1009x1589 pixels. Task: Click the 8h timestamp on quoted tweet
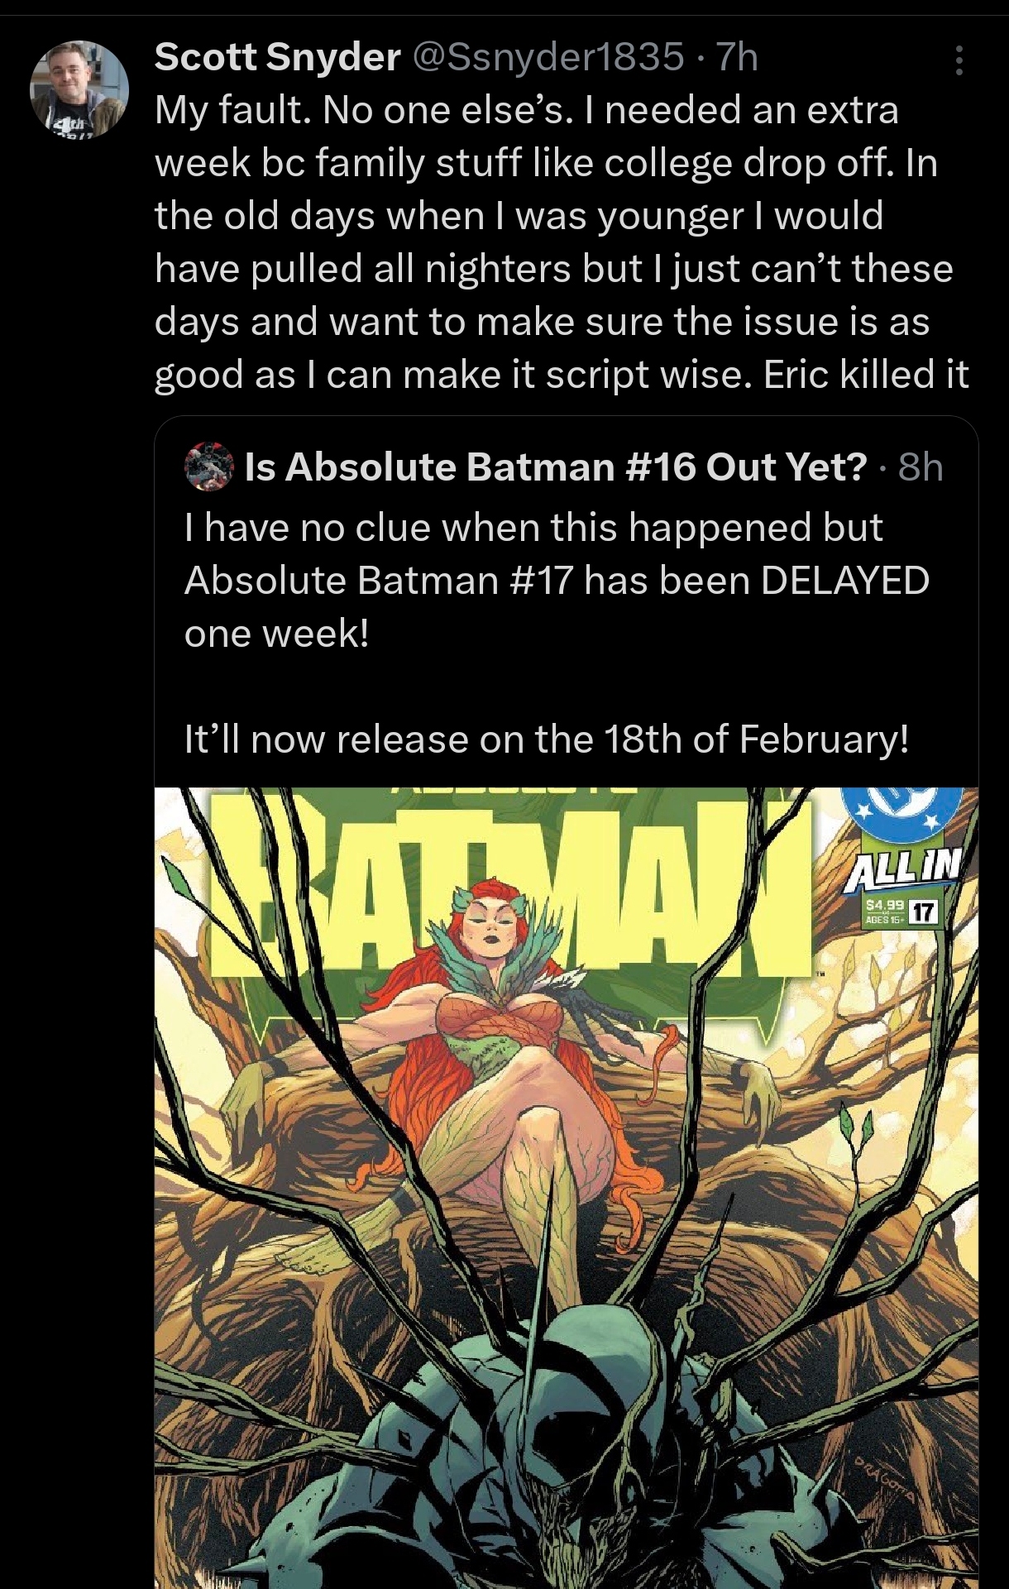(921, 467)
